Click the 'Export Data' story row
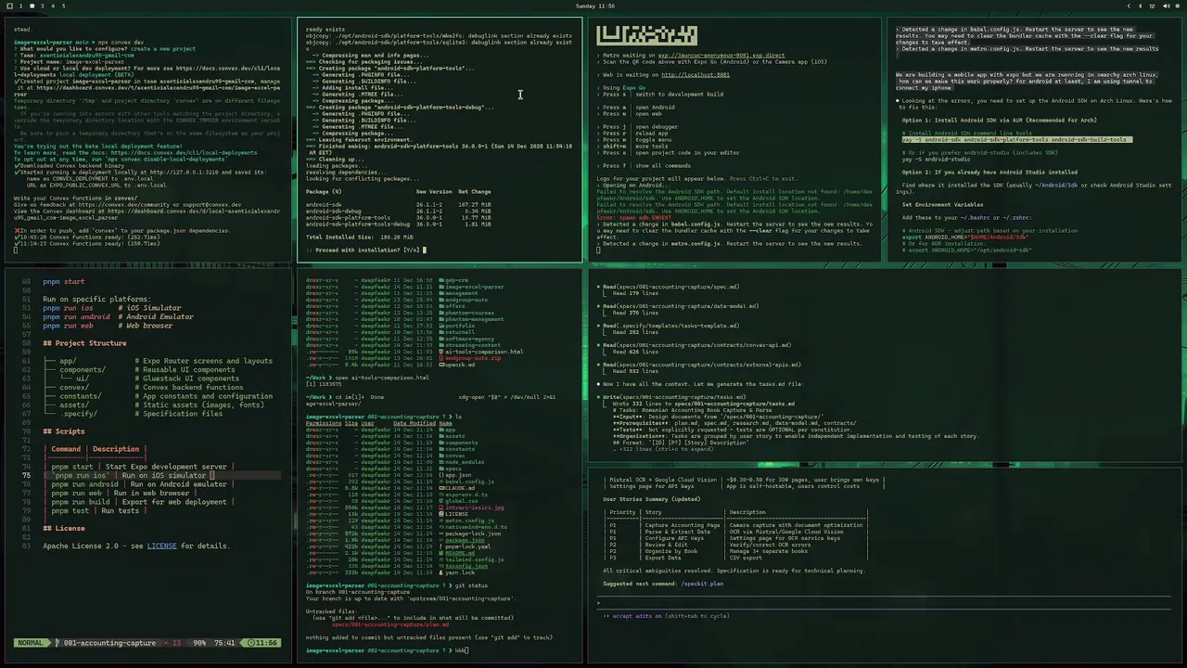 click(x=737, y=558)
